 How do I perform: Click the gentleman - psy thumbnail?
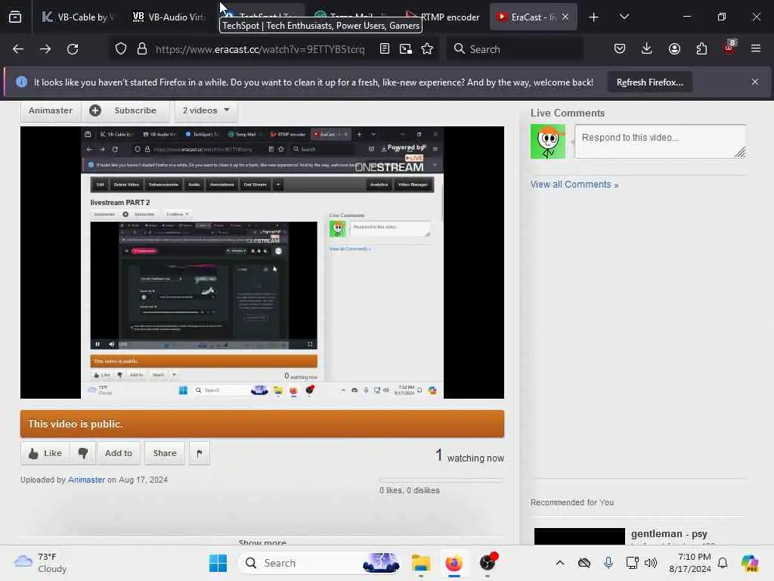[x=580, y=536]
